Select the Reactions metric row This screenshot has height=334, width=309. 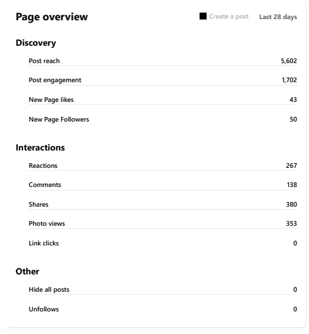click(163, 166)
